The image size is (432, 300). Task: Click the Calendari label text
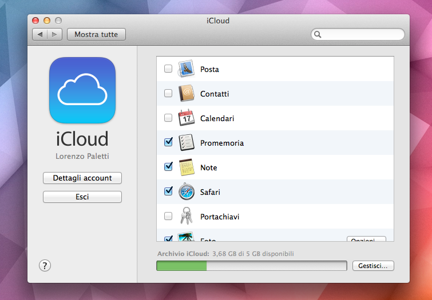pos(217,118)
